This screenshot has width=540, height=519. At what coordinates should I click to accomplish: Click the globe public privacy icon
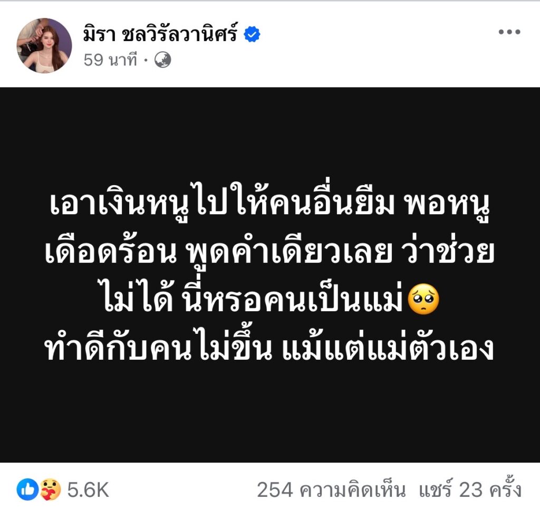[162, 60]
